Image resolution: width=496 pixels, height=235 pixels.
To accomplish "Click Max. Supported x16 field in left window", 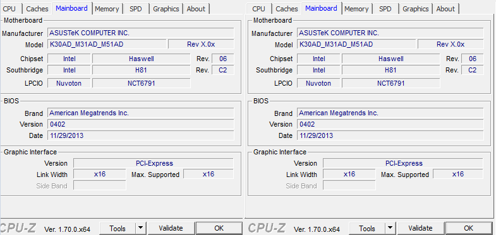I will [x=209, y=174].
